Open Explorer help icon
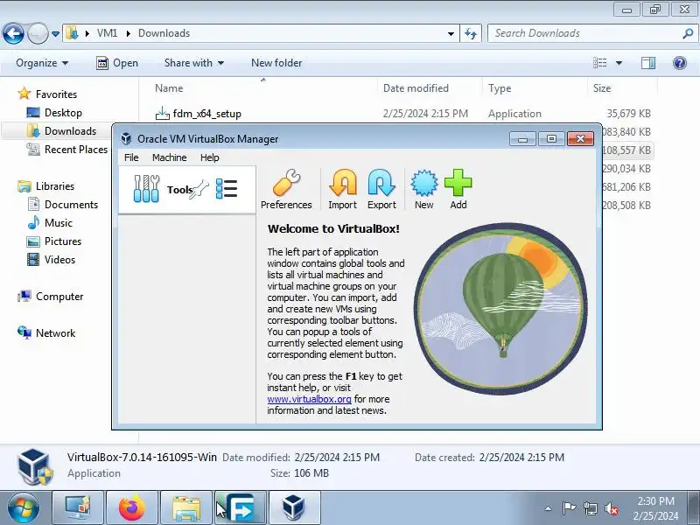700x525 pixels. [x=680, y=63]
